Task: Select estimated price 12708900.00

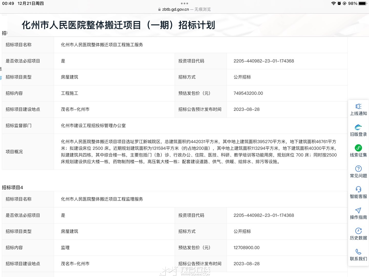Action: pos(247,248)
